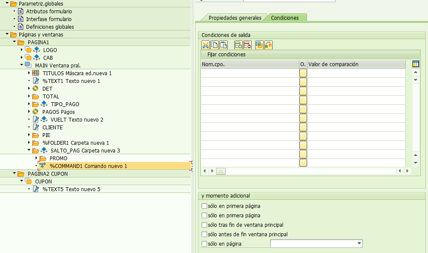
Task: Expand the PROMO folder
Action: pos(36,158)
